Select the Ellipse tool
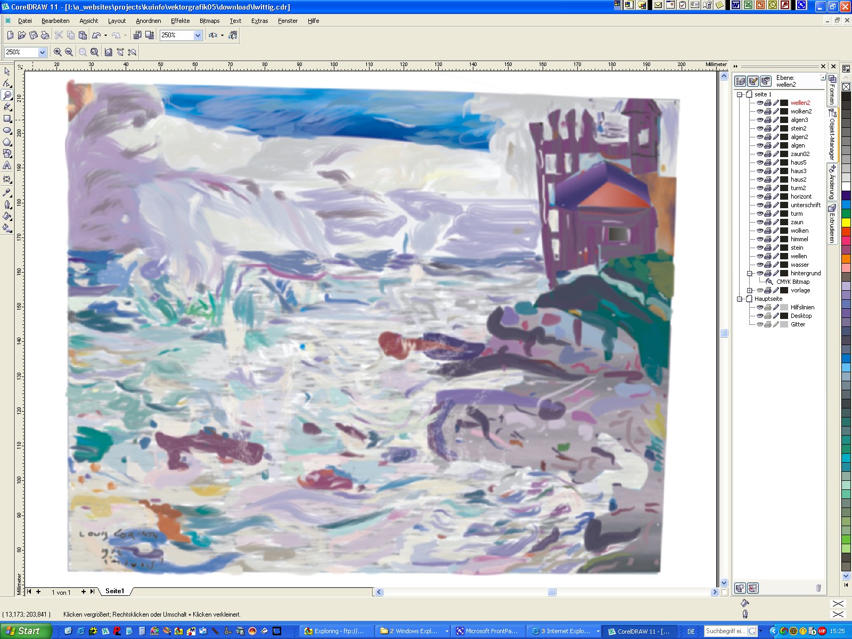The image size is (852, 639). tap(7, 130)
